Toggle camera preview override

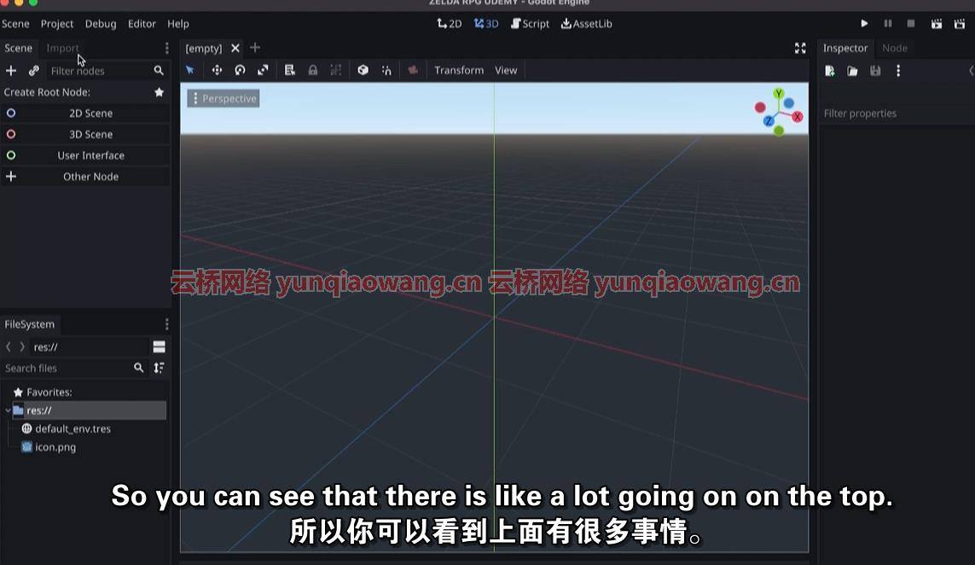tap(413, 70)
